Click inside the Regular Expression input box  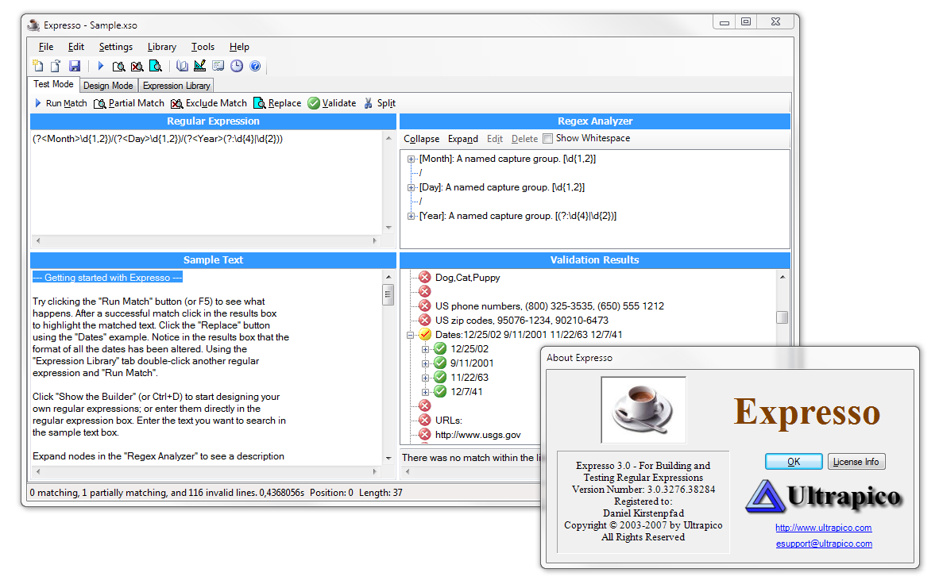click(207, 182)
